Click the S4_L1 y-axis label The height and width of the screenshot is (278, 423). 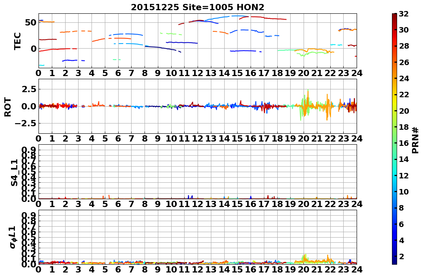14,173
